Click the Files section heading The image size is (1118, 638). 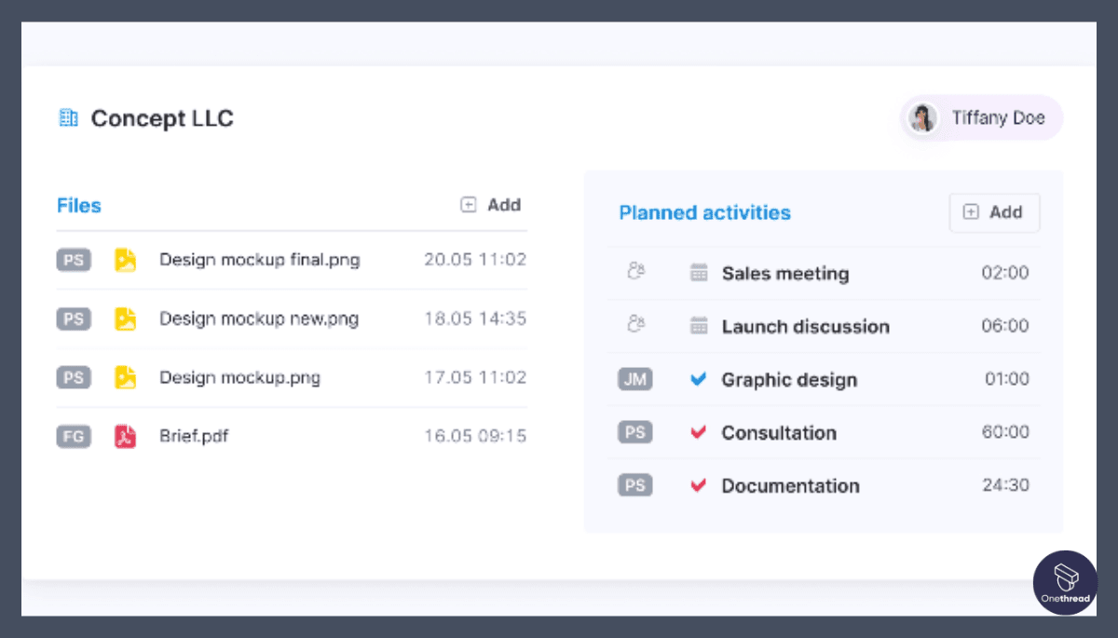click(79, 206)
